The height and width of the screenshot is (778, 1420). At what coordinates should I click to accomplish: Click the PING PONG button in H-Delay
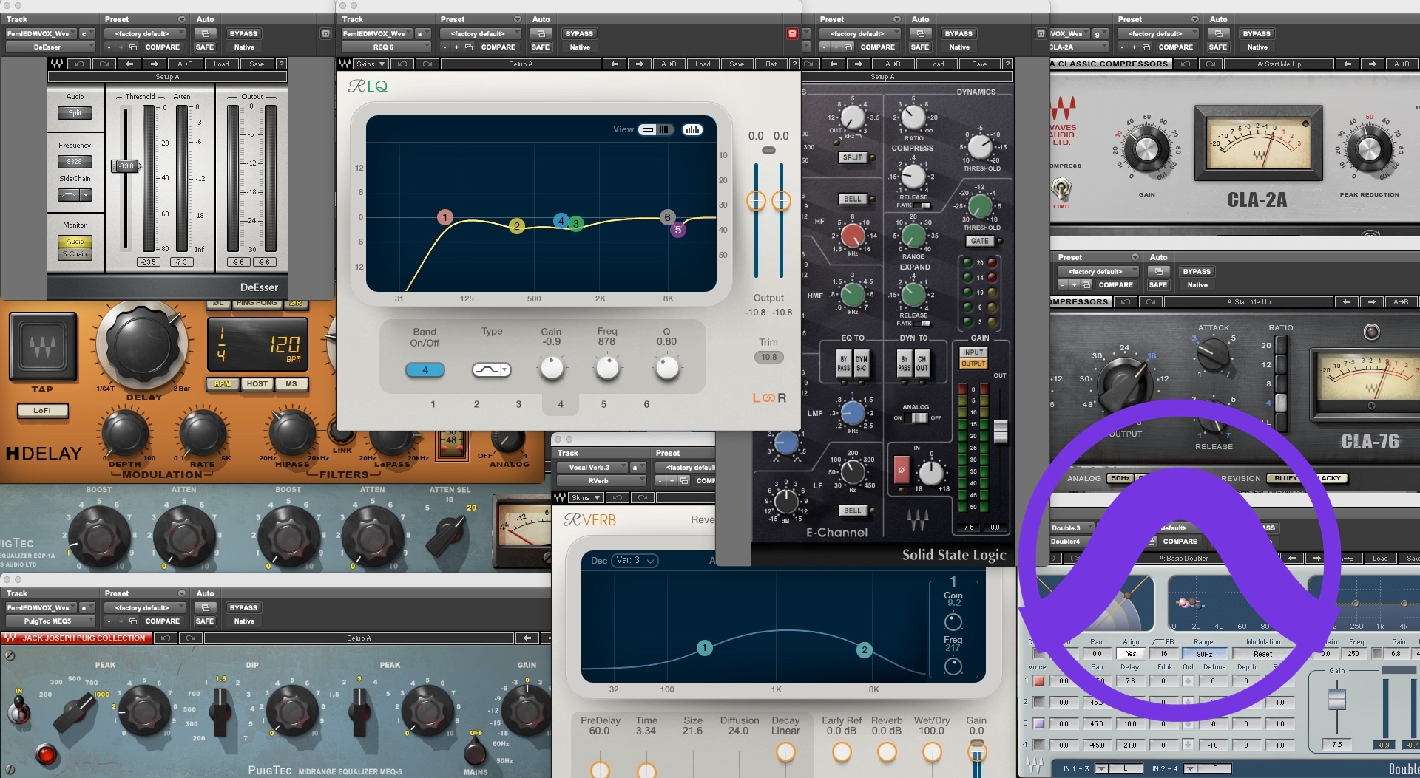[x=256, y=303]
